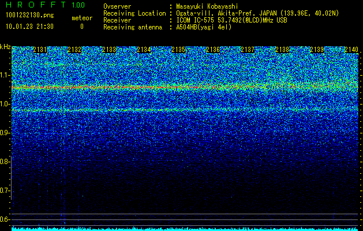Click time marker 2131

coord(40,50)
